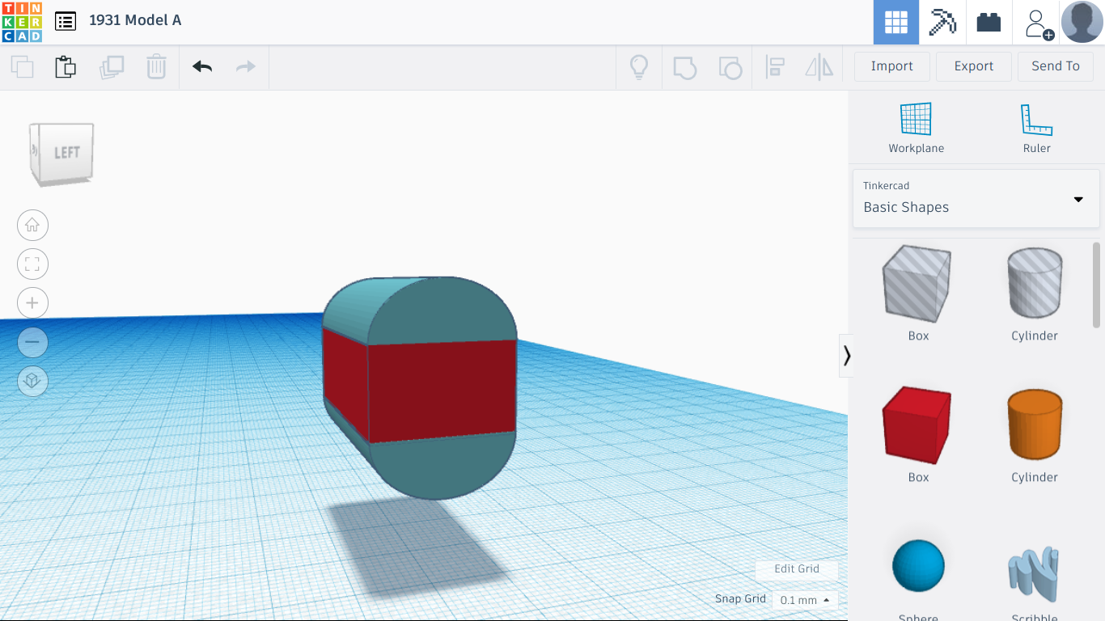Image resolution: width=1105 pixels, height=621 pixels.
Task: Click the Paste icon
Action: [x=65, y=66]
